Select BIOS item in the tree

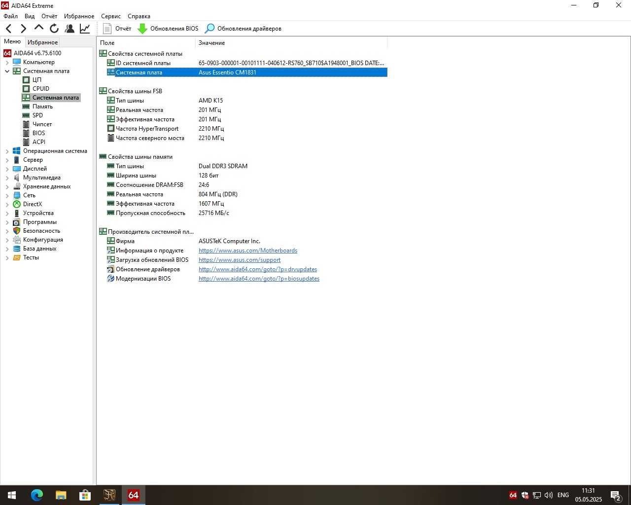coord(38,133)
